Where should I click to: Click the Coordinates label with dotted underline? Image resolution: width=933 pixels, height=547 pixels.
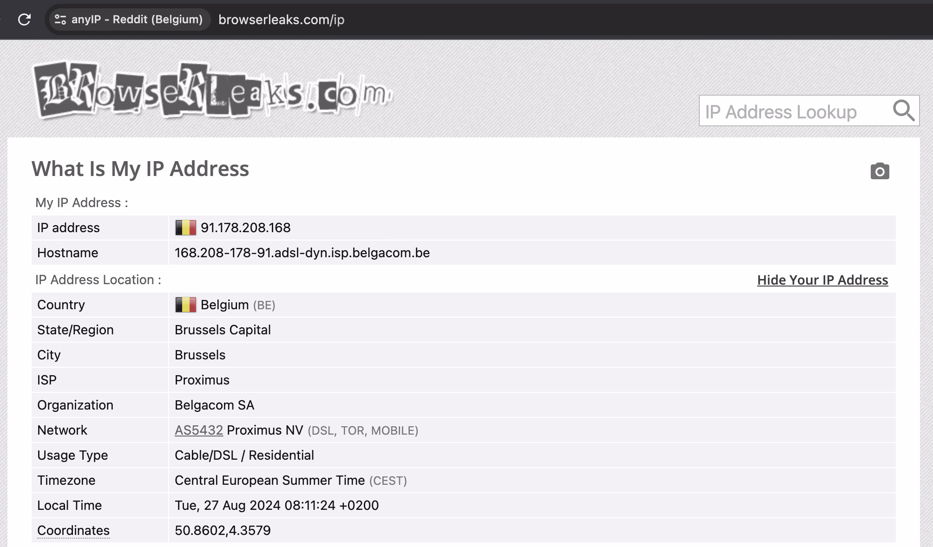(73, 530)
